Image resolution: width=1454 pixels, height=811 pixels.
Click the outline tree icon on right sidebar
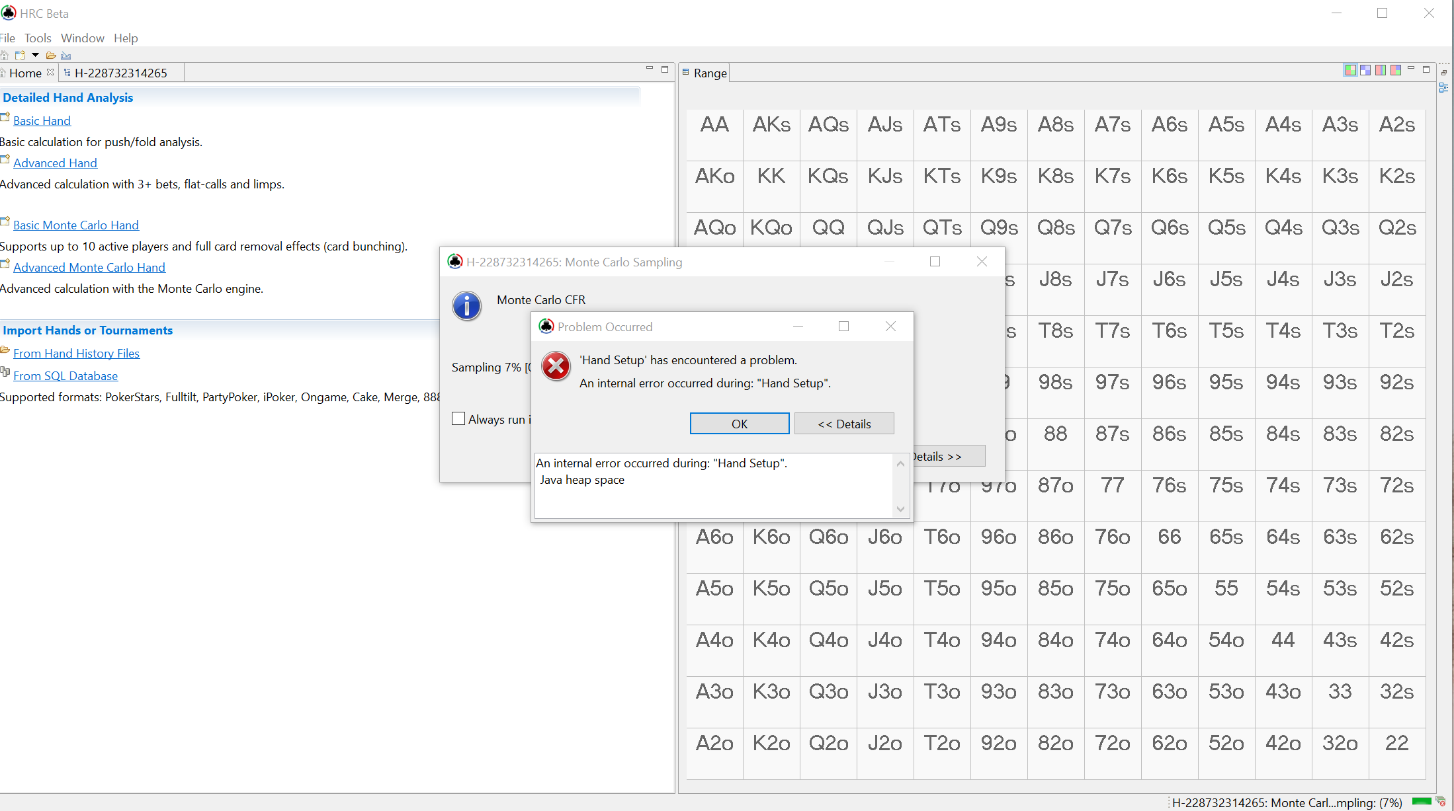(1443, 88)
